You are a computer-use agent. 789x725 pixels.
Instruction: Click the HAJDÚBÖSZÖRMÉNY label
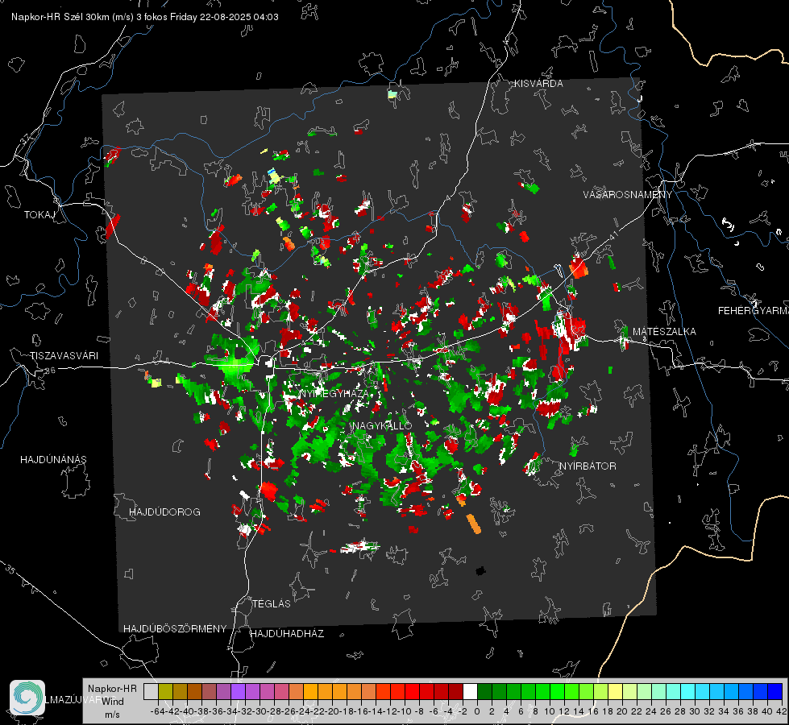pyautogui.click(x=175, y=629)
